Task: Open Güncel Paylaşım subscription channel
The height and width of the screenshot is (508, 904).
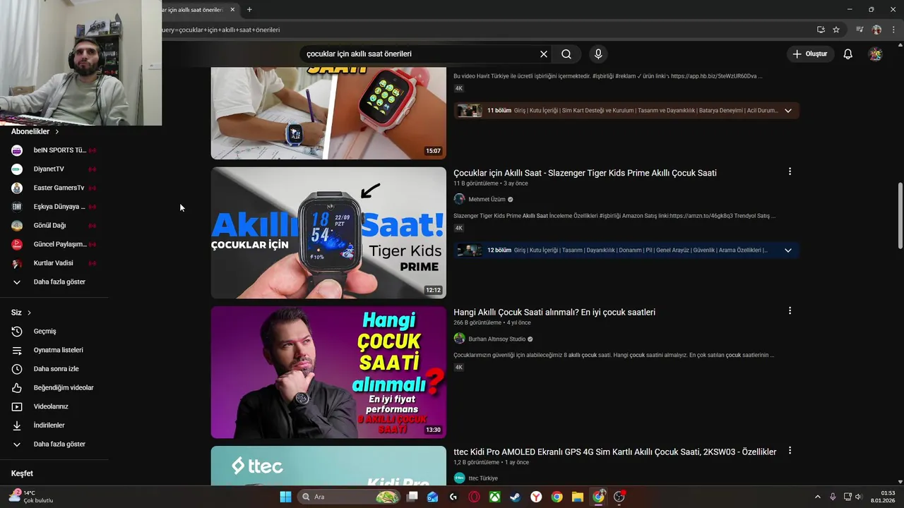Action: 54,244
